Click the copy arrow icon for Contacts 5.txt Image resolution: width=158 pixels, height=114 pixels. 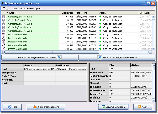[101, 31]
